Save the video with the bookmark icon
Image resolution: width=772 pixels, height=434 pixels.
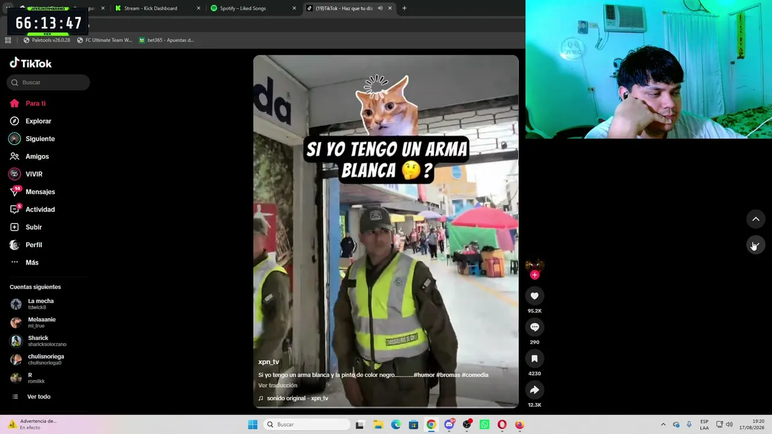(534, 359)
